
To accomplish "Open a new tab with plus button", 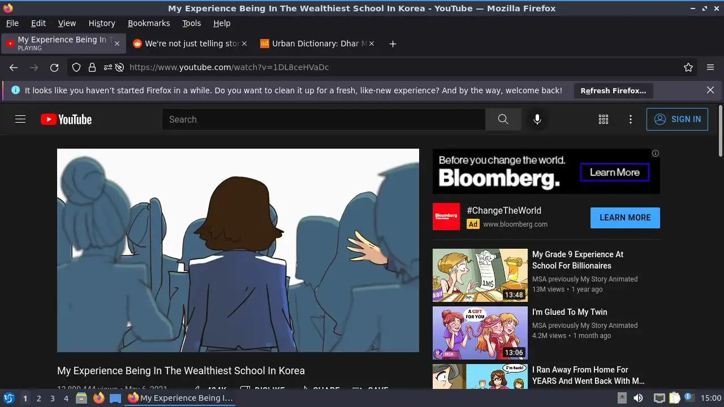I will click(393, 44).
